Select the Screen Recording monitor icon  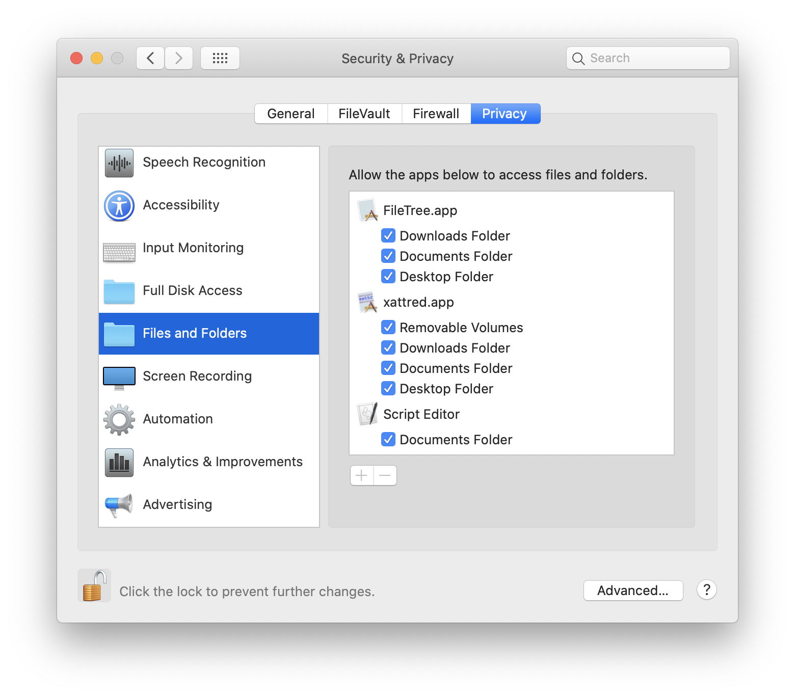click(x=119, y=378)
